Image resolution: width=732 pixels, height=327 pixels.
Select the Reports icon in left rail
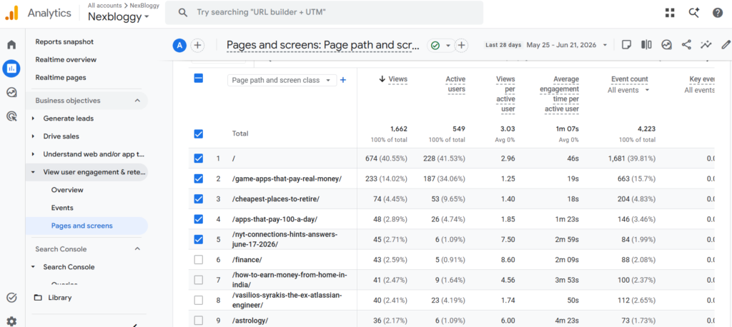pyautogui.click(x=11, y=69)
